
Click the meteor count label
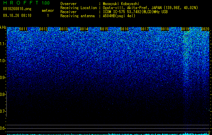coord(48,10)
